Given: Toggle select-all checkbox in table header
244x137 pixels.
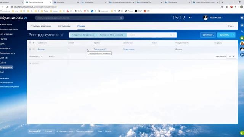Looking at the screenshot, I should [x=30, y=43].
